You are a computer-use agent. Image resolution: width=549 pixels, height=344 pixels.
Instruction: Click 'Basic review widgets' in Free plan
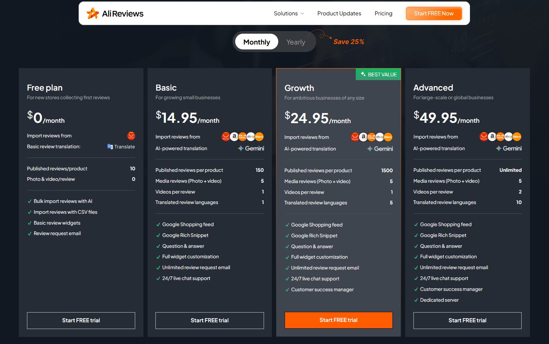tap(57, 223)
